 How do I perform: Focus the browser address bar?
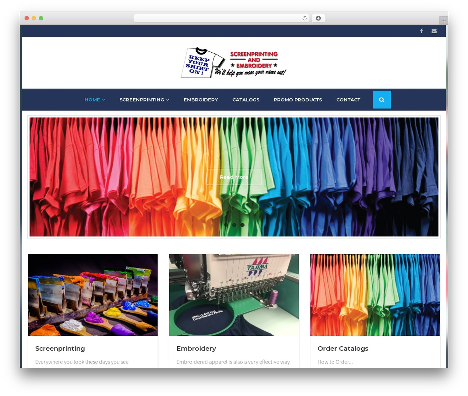click(x=222, y=18)
